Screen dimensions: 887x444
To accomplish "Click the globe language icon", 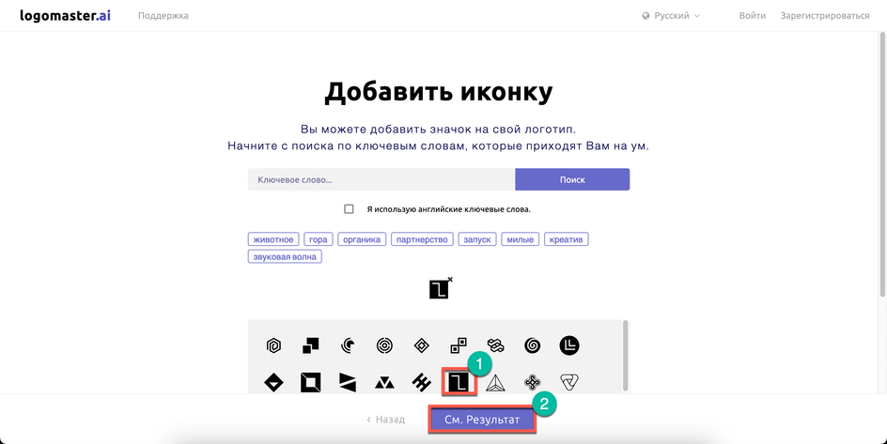I will 646,16.
